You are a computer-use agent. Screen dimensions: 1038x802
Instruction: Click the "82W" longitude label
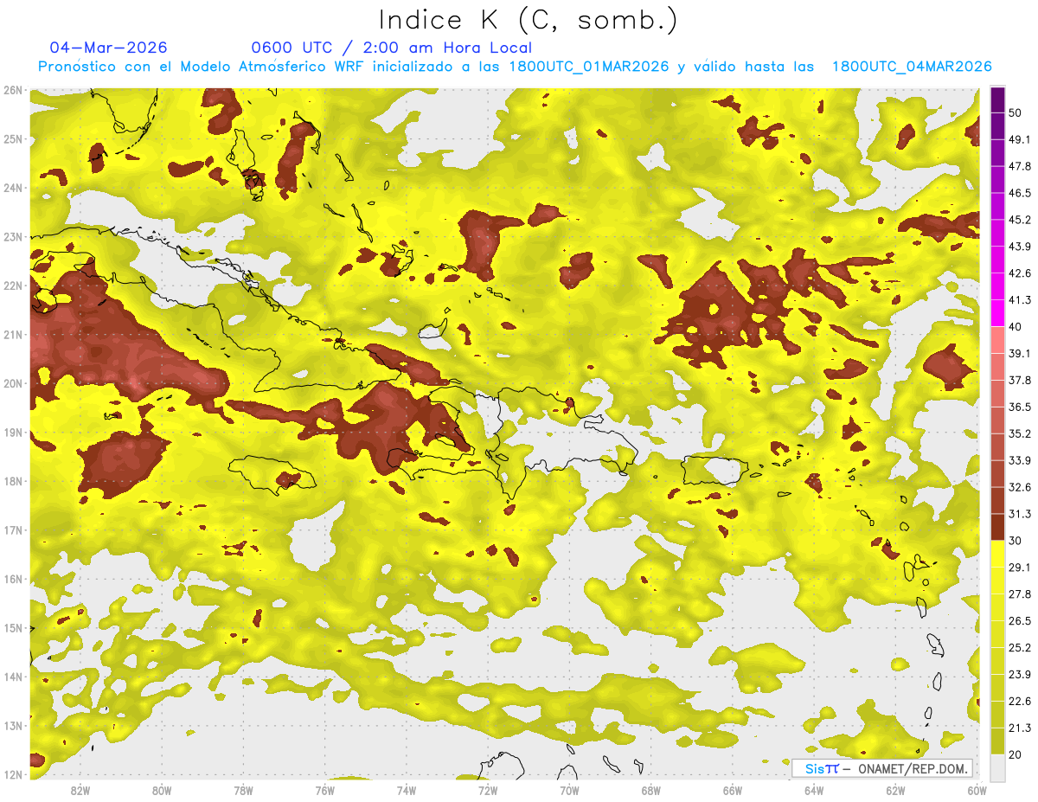[80, 791]
